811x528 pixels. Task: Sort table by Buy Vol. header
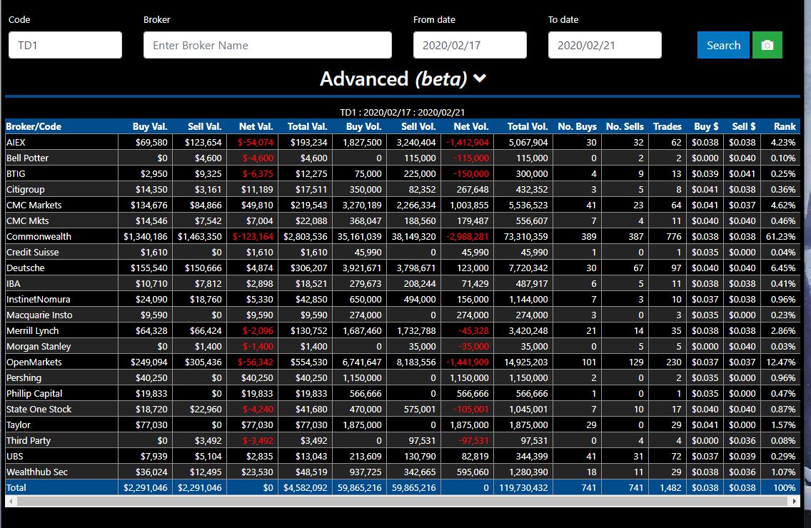[363, 127]
